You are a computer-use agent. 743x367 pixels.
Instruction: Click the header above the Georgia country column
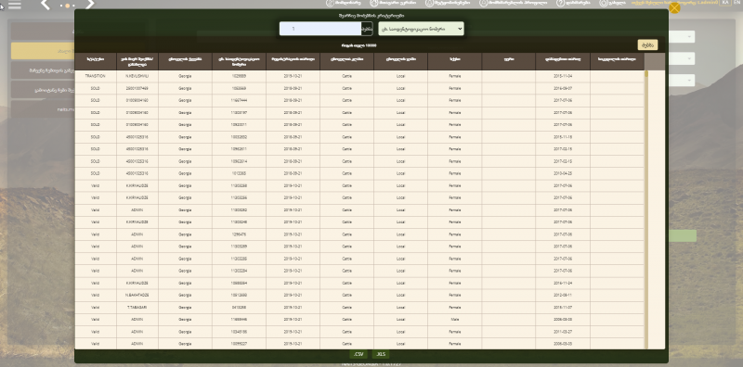point(185,61)
